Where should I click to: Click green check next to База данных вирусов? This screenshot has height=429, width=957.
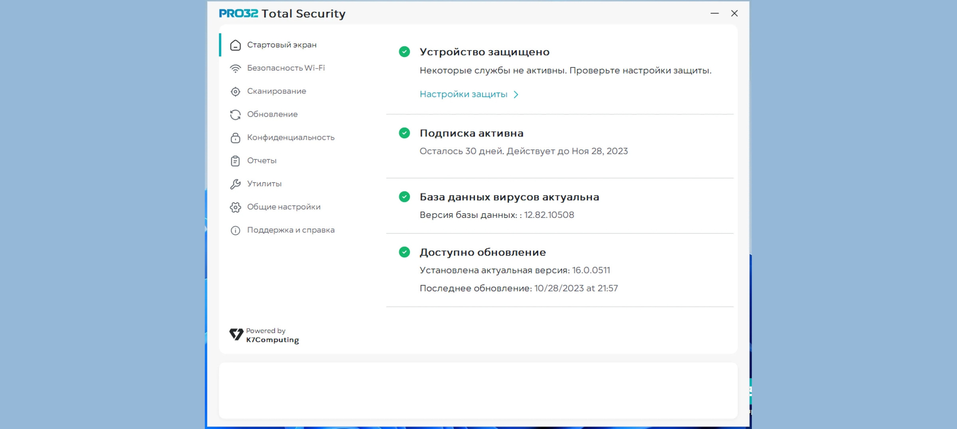[x=404, y=197]
